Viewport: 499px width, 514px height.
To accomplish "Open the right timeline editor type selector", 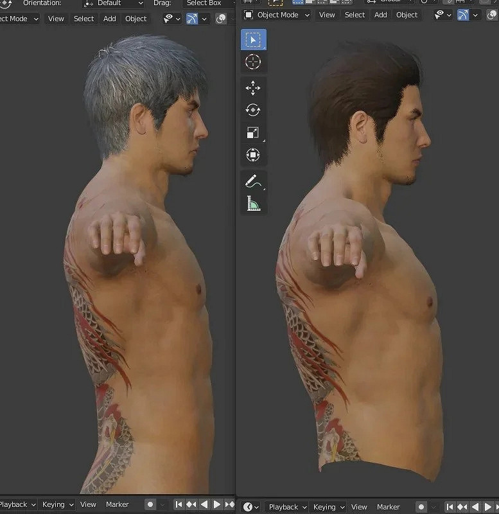I will pyautogui.click(x=250, y=507).
